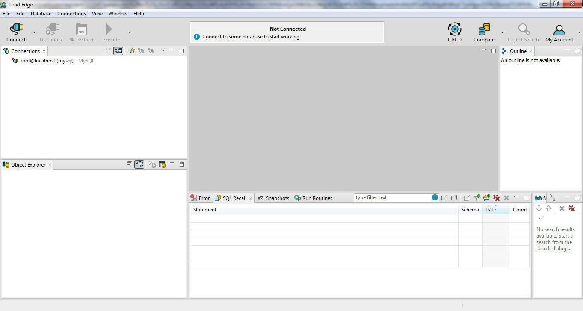Expand the Execute dropdown arrow
Image resolution: width=583 pixels, height=311 pixels.
tap(130, 32)
